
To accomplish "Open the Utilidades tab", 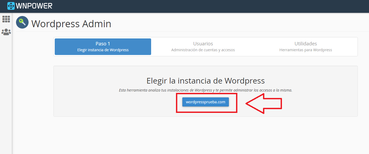I will pyautogui.click(x=306, y=47).
